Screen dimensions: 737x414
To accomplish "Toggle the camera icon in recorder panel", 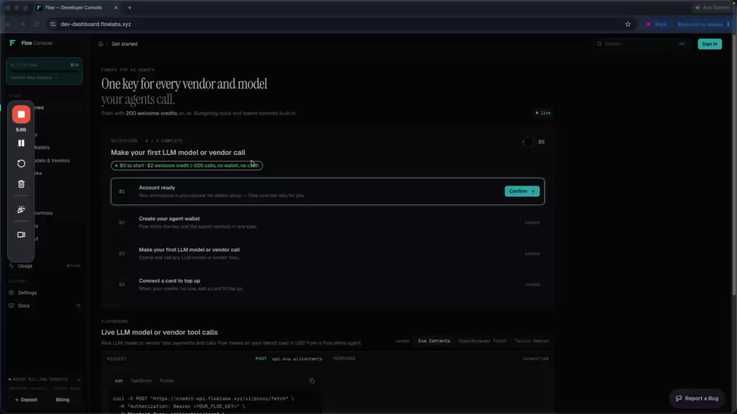I will [21, 235].
